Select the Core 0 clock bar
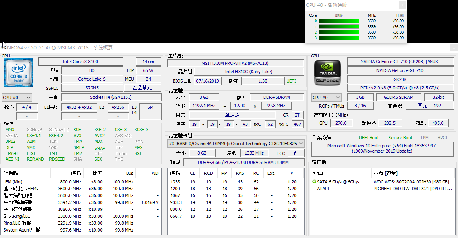 339,21
